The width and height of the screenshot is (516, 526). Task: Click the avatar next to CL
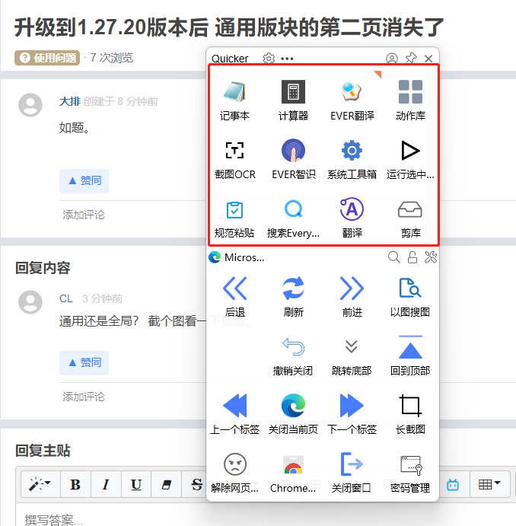pos(30,302)
